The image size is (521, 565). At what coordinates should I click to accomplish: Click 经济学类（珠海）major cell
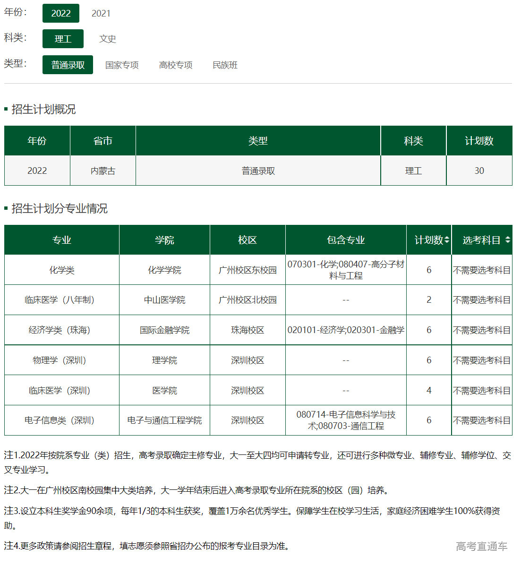(62, 330)
